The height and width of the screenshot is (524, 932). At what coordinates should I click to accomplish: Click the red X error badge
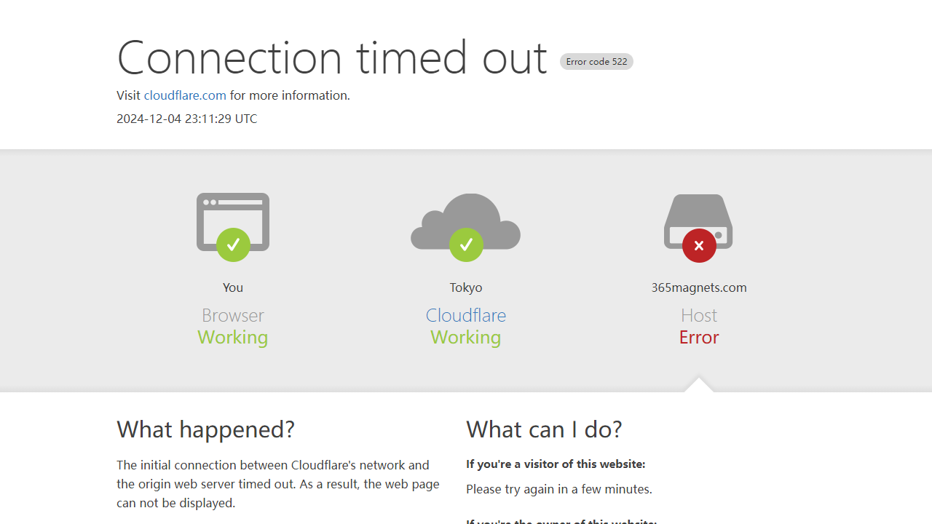[x=699, y=245]
